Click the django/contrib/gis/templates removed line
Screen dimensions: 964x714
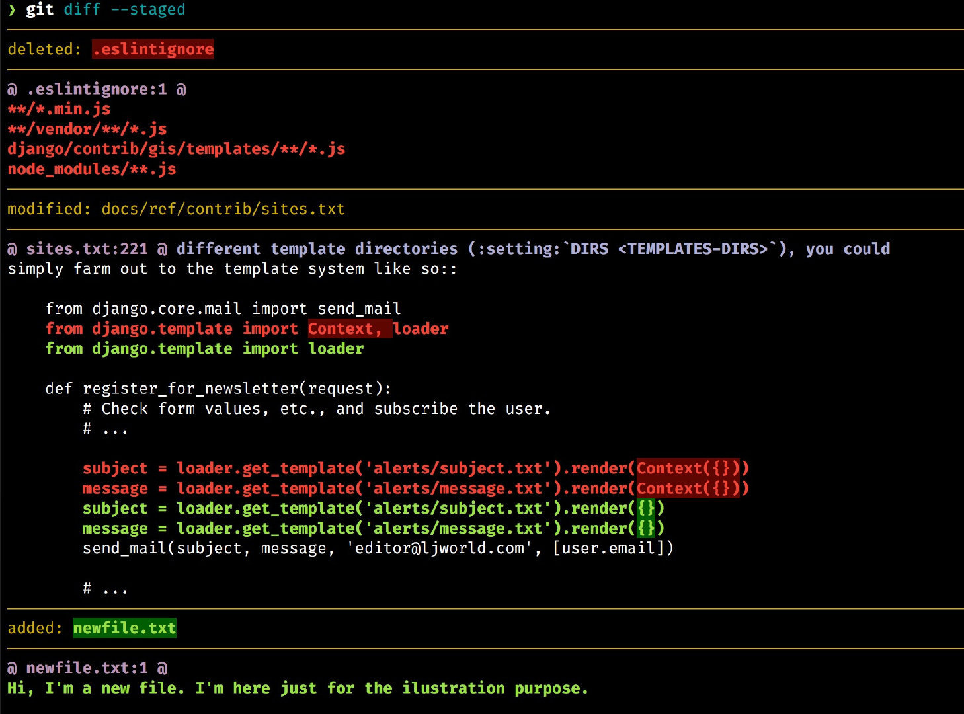(x=176, y=149)
